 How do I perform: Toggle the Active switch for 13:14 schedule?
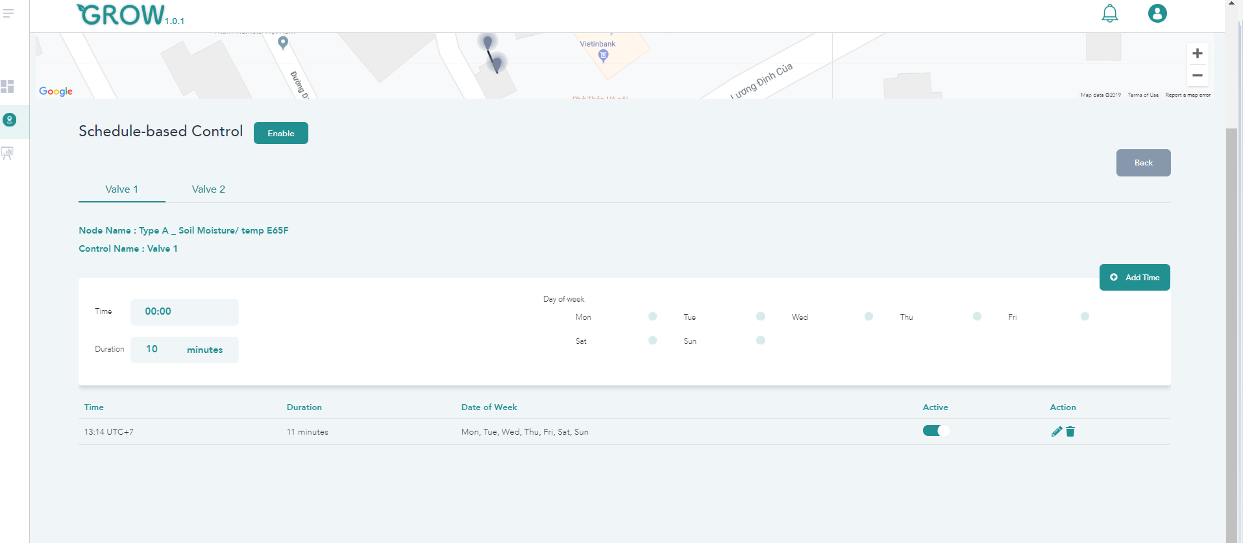tap(935, 431)
